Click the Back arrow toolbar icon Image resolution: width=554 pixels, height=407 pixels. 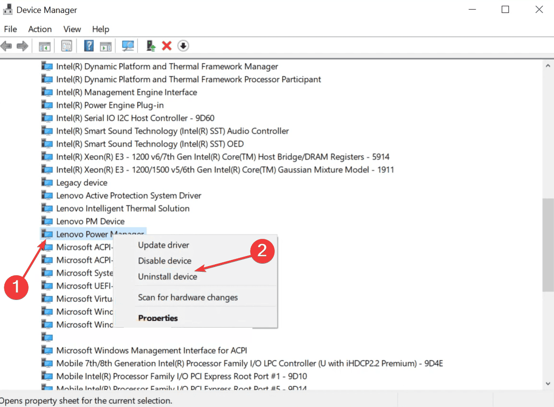pos(6,46)
